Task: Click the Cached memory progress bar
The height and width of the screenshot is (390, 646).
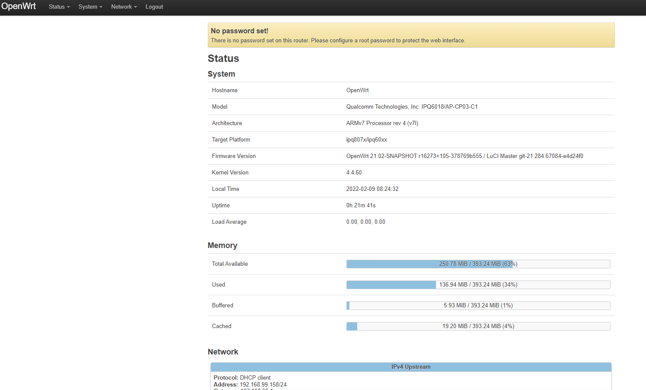Action: point(478,326)
